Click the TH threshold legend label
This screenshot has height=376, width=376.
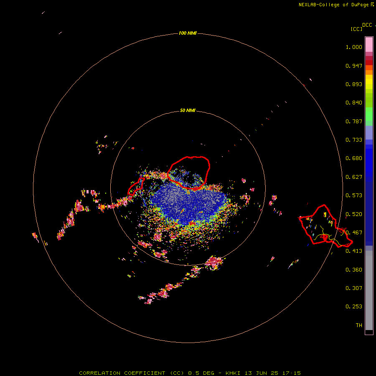coord(359,325)
